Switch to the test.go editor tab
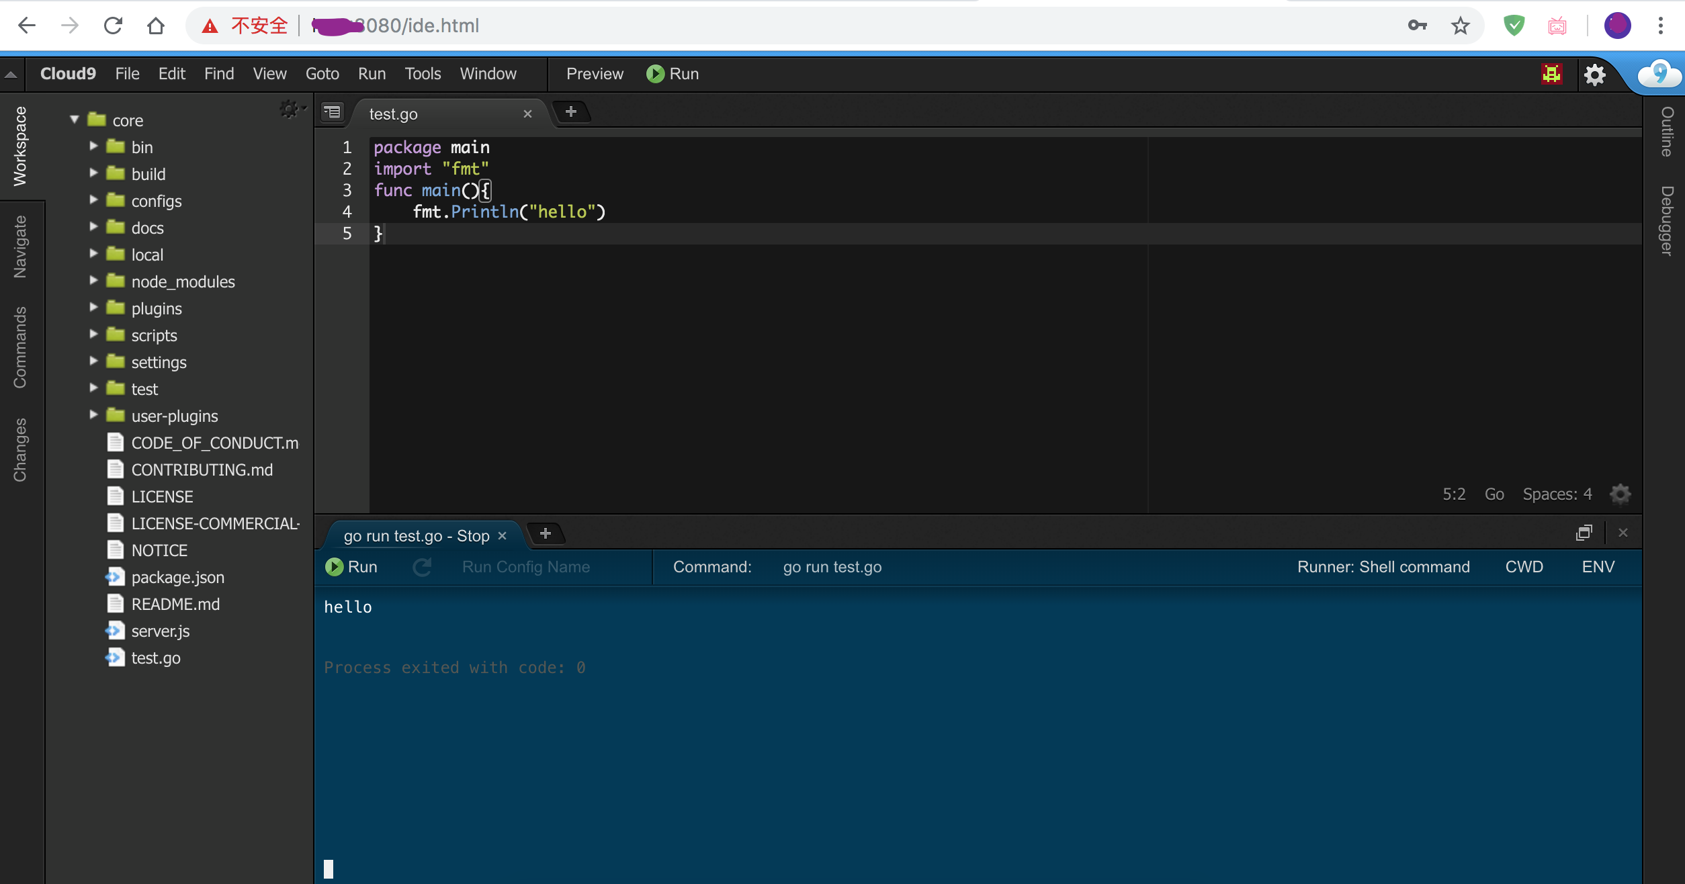This screenshot has width=1685, height=884. 394,114
